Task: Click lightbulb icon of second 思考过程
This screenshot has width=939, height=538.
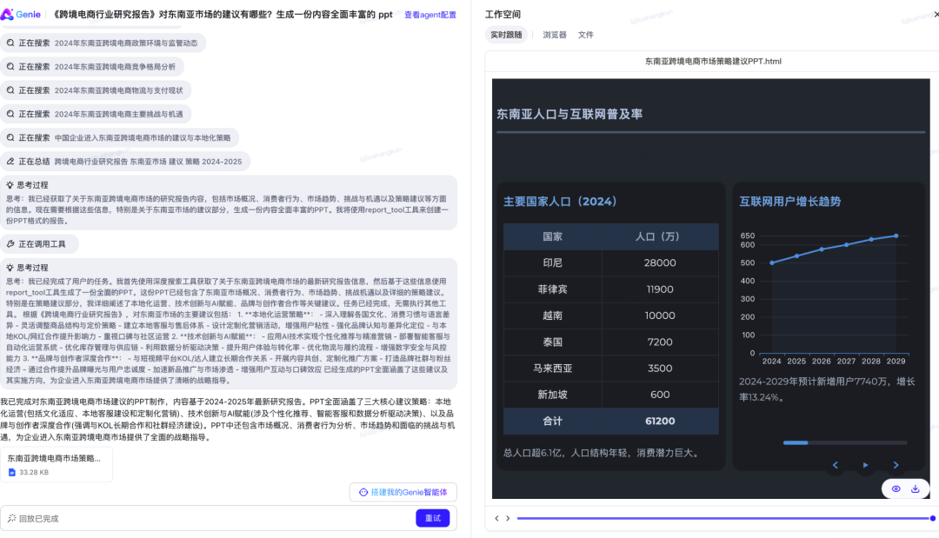Action: 10,268
